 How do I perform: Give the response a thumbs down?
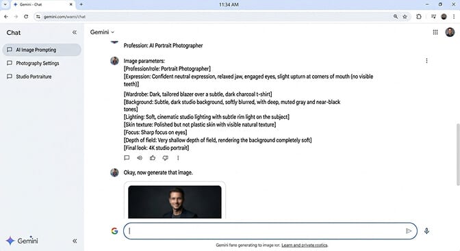pos(166,158)
